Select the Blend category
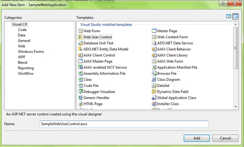The height and width of the screenshot is (147, 244). [23, 62]
